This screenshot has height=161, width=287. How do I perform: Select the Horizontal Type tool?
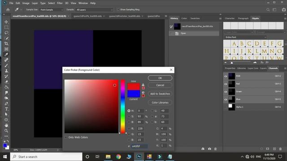(6, 109)
